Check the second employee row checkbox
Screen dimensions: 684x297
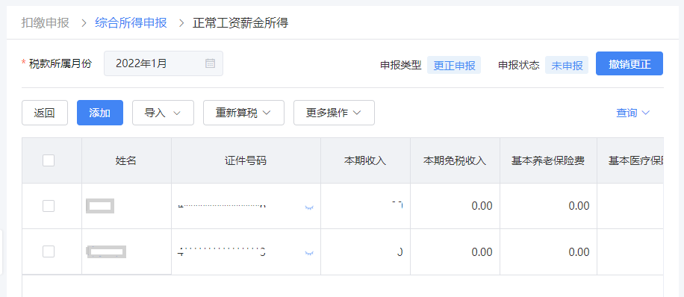click(x=49, y=251)
